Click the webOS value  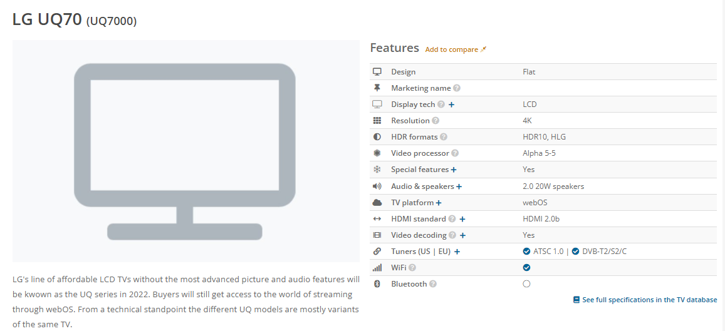535,203
